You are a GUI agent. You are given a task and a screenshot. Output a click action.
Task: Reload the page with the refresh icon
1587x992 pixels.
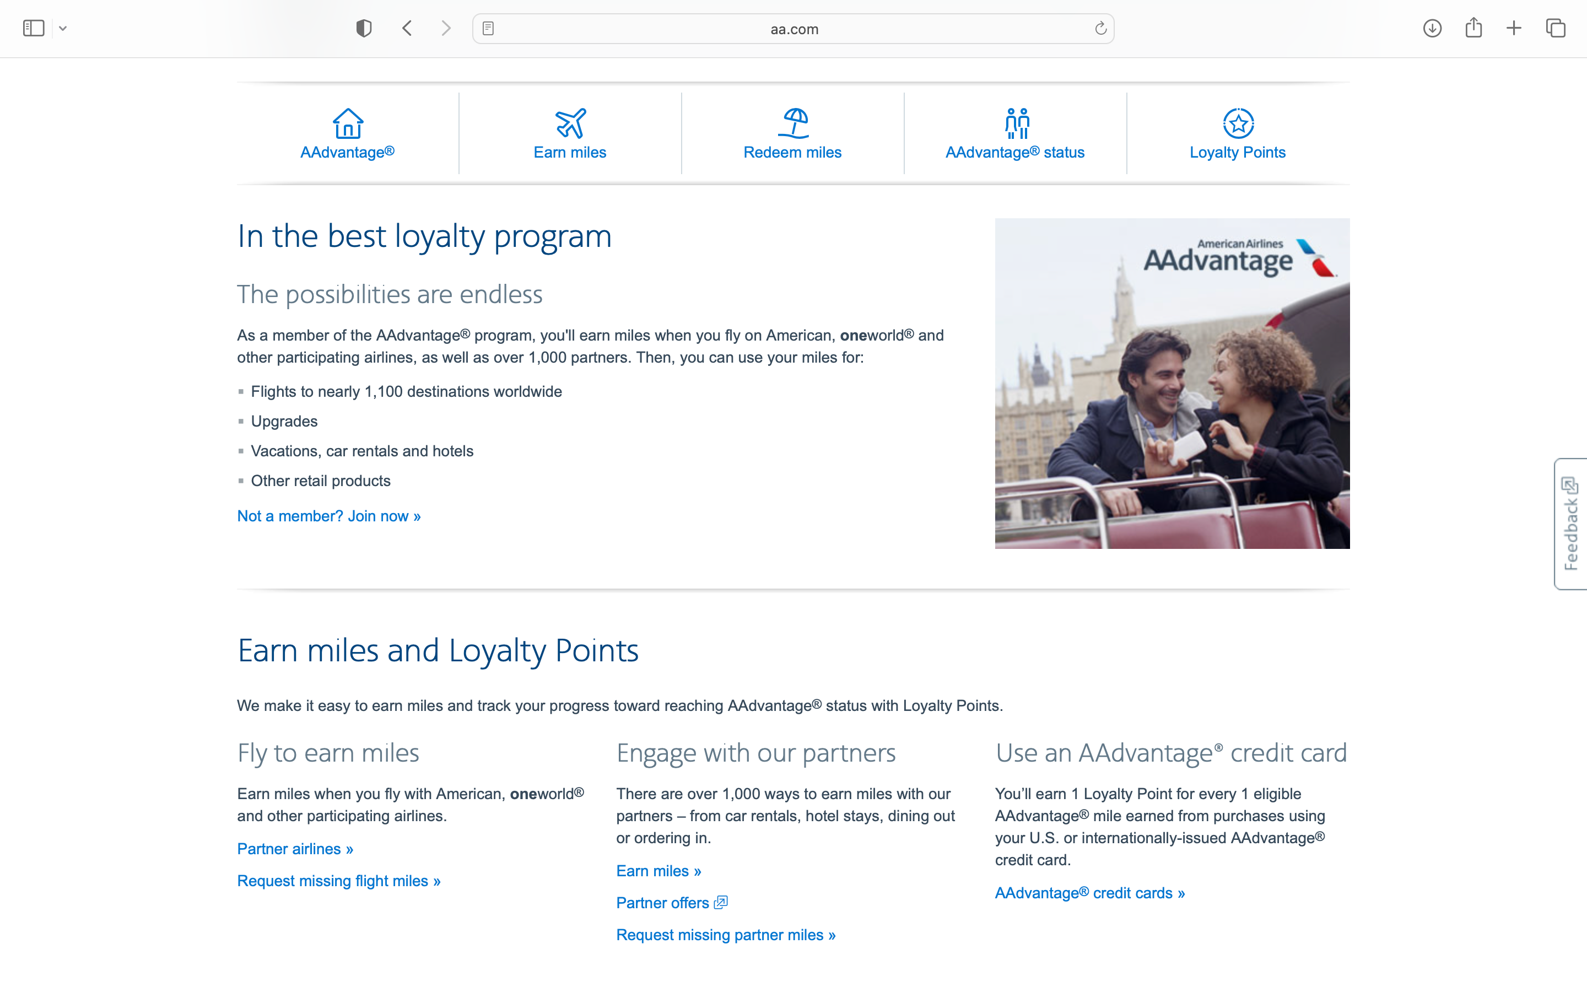pos(1100,28)
